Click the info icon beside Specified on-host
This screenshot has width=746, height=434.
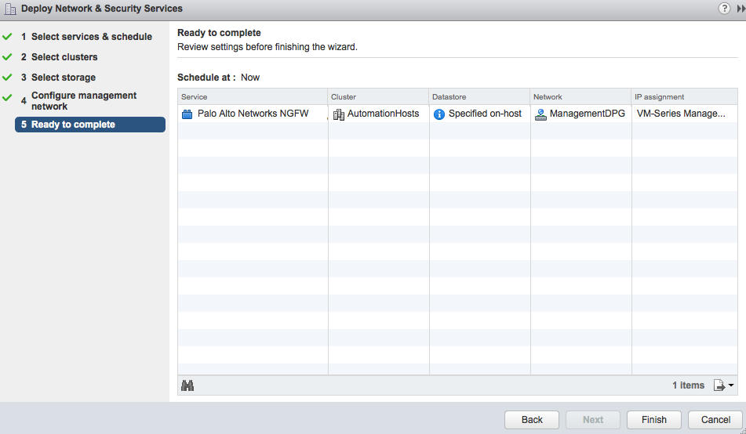[x=439, y=114]
